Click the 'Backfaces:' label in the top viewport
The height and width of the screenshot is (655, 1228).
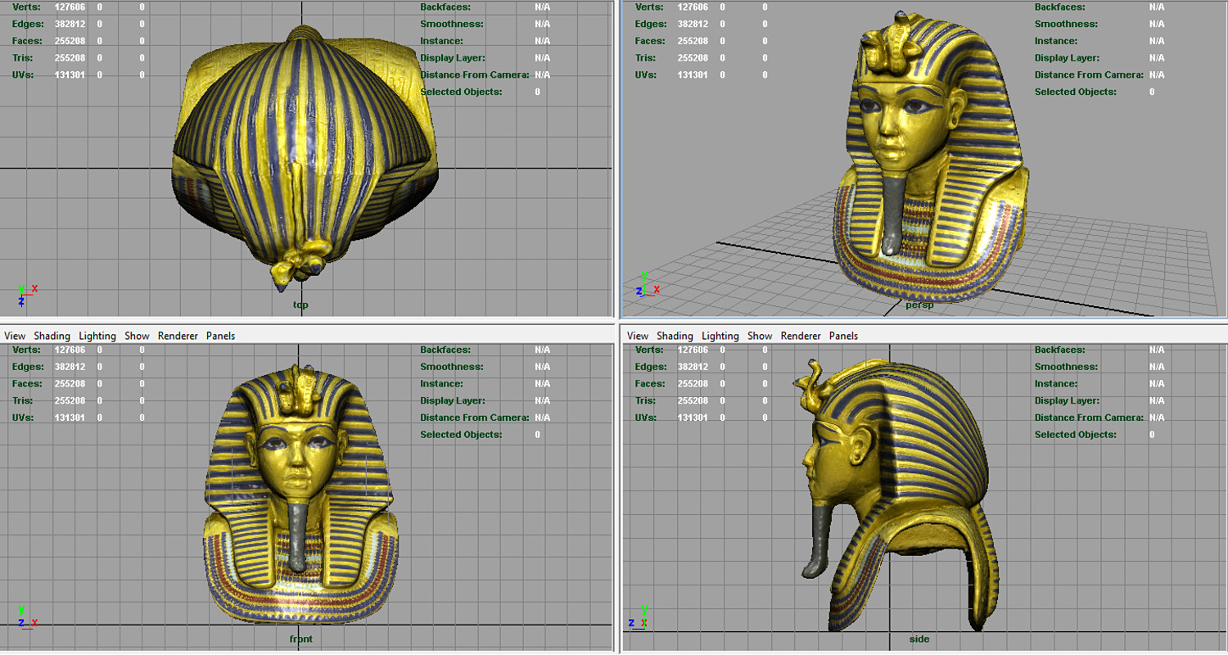click(445, 7)
